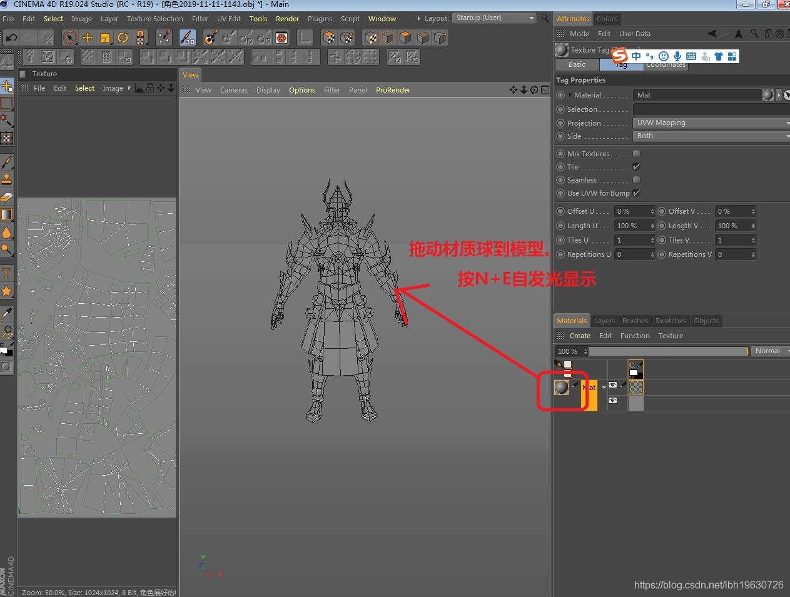Image resolution: width=790 pixels, height=597 pixels.
Task: Switch to the Layers tab
Action: click(x=604, y=321)
